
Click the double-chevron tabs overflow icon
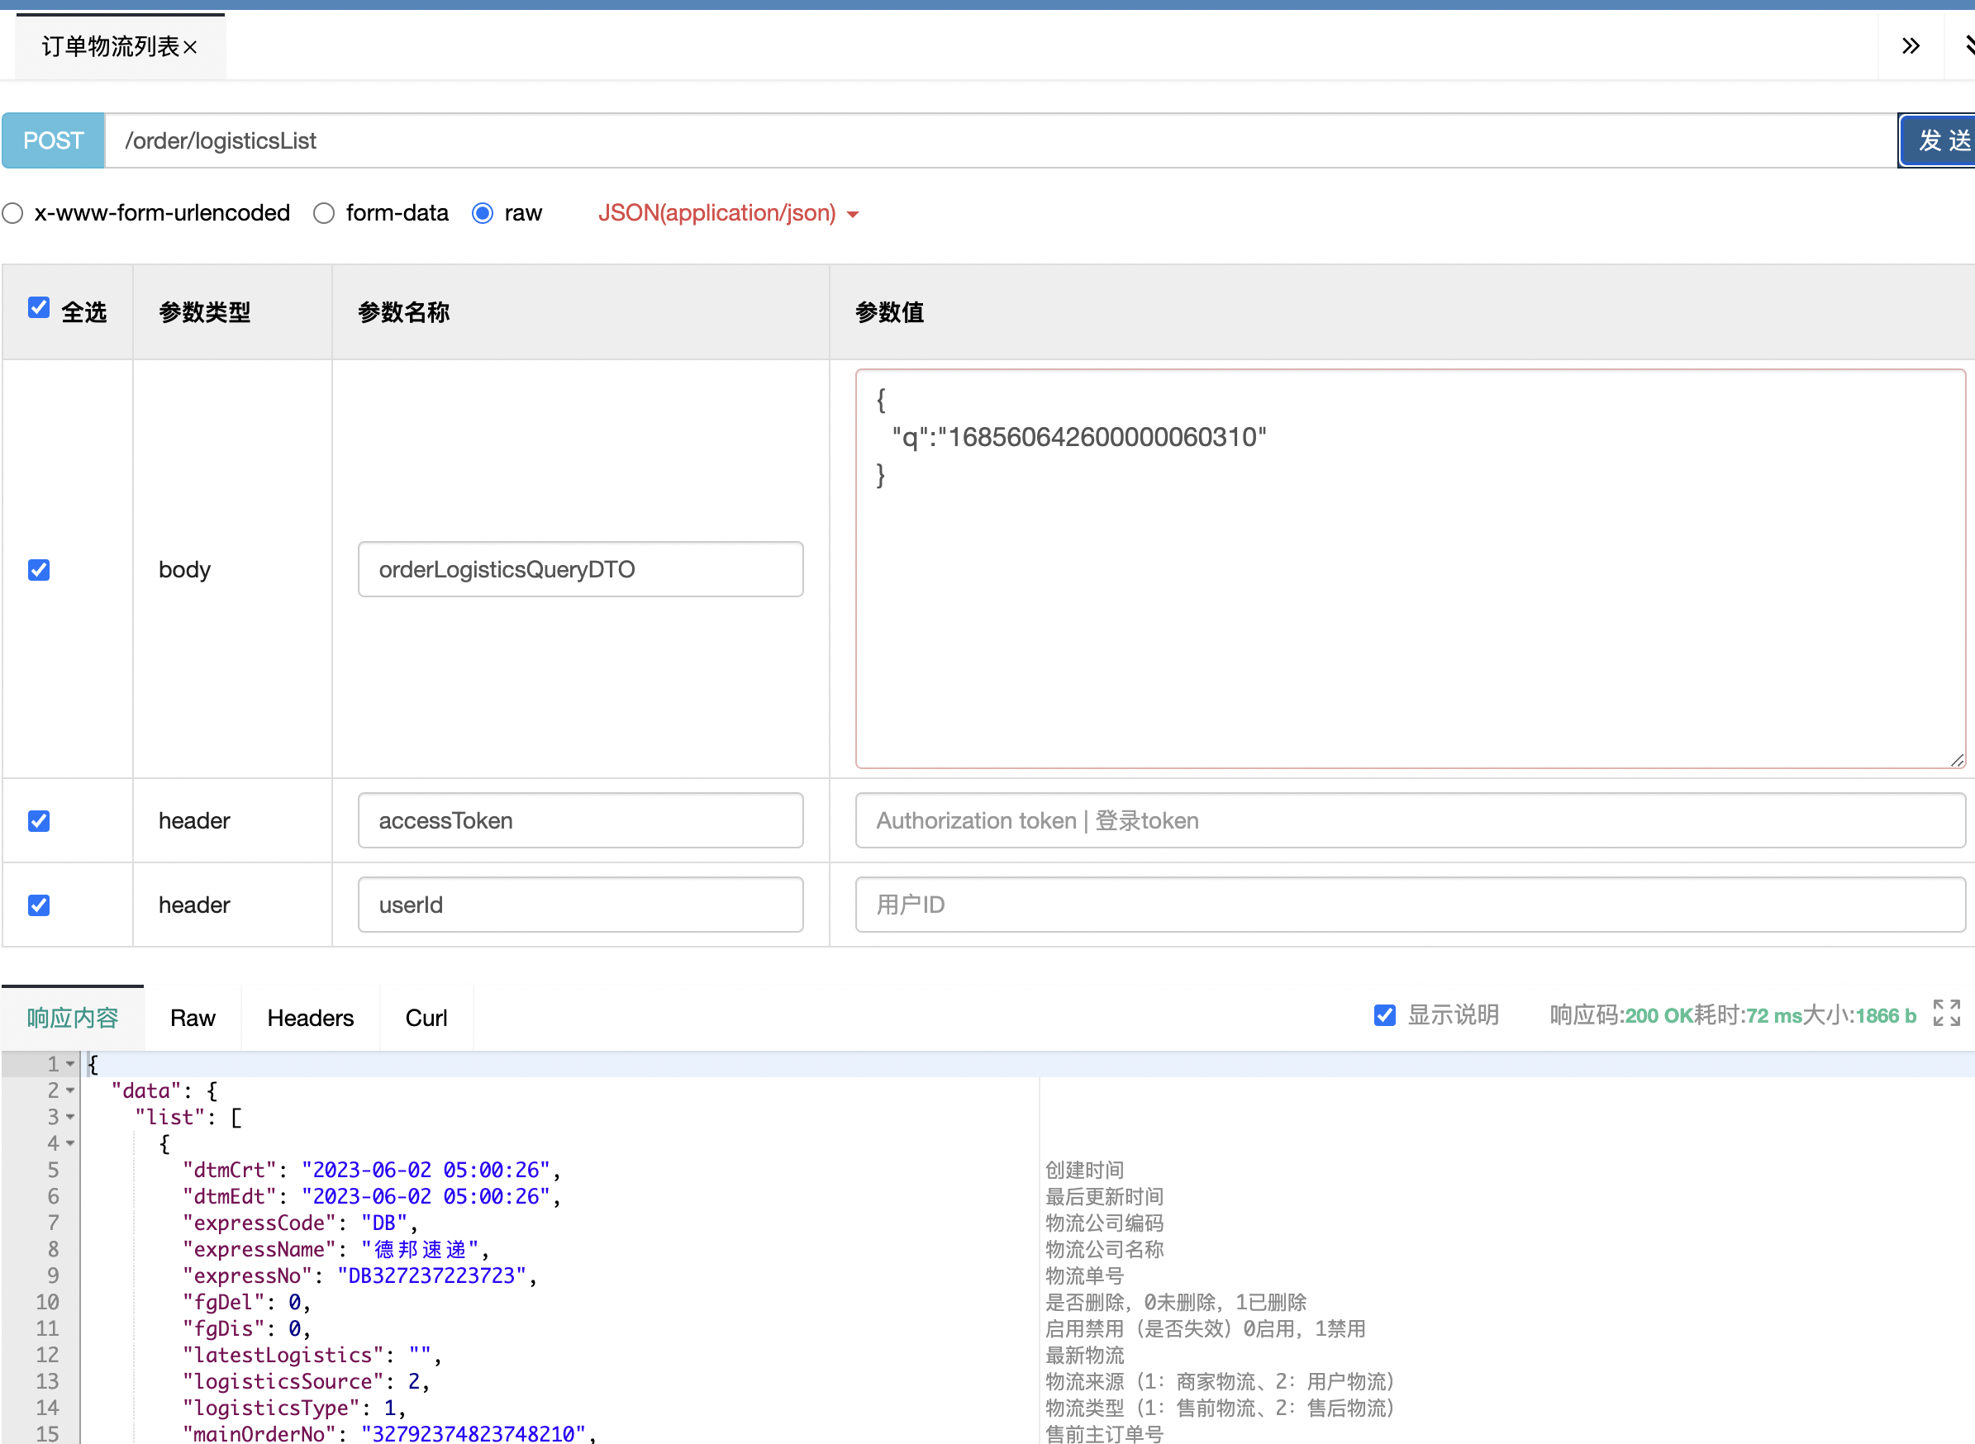(x=1911, y=45)
